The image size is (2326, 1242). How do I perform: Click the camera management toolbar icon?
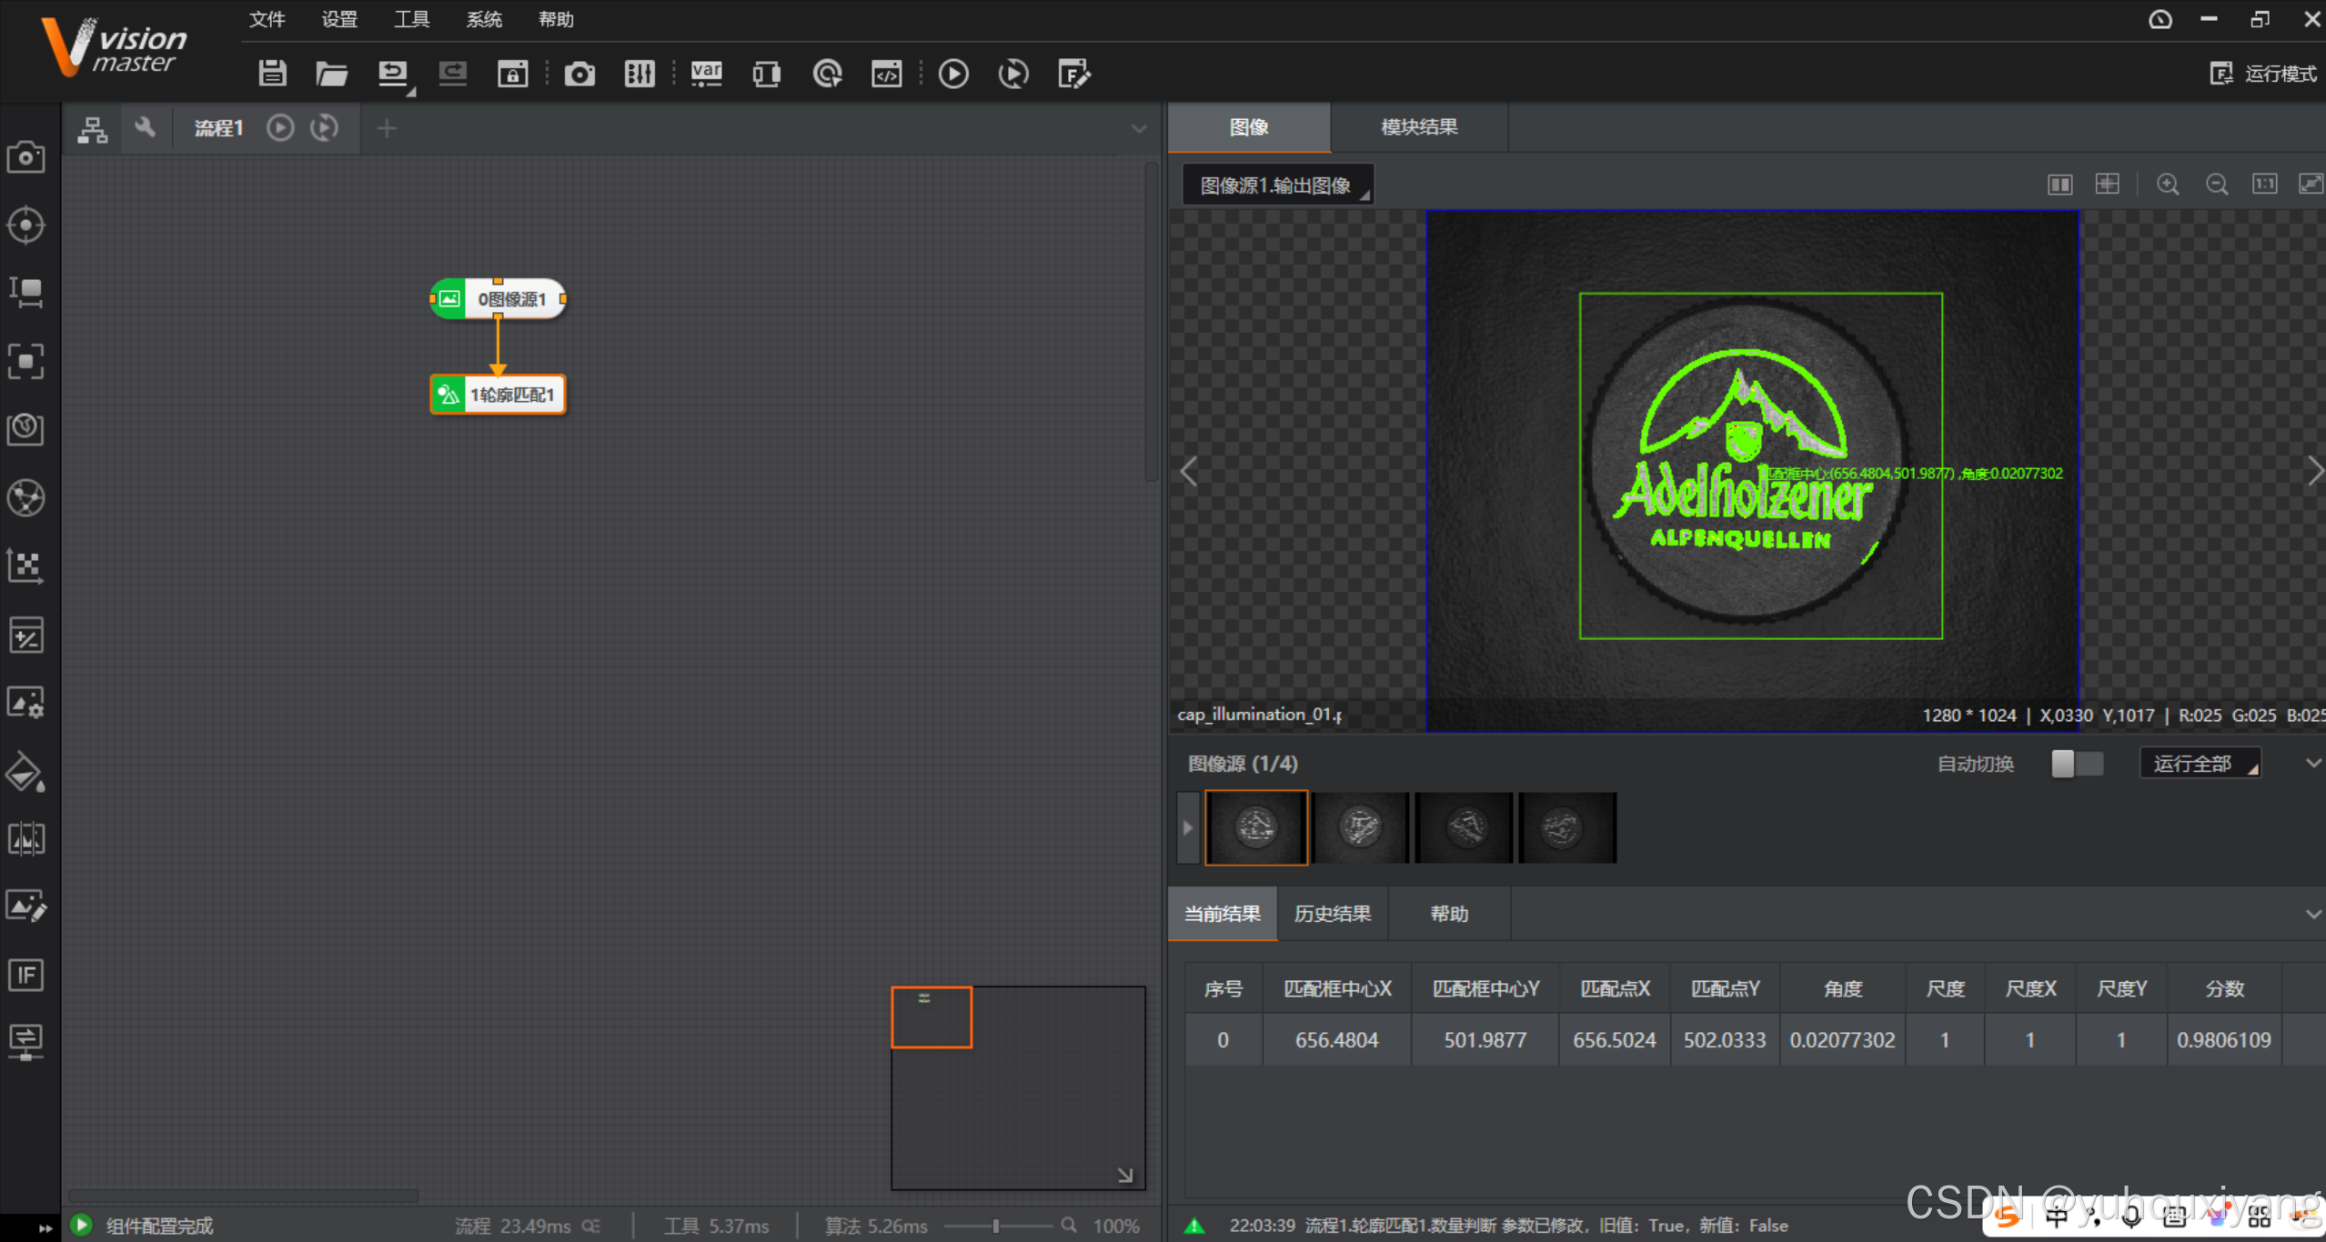click(x=579, y=74)
